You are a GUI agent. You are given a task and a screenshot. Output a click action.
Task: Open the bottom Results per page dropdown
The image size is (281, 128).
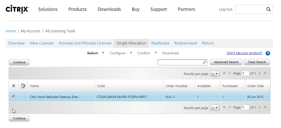pyautogui.click(x=215, y=108)
